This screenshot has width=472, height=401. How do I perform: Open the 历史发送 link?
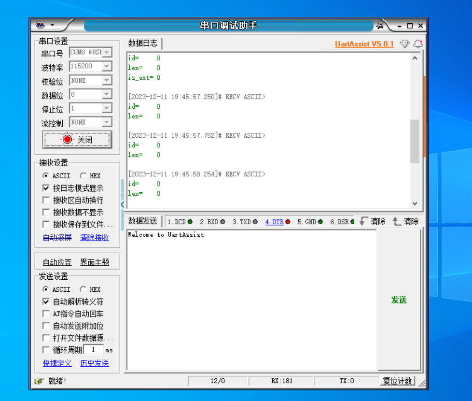coord(95,363)
